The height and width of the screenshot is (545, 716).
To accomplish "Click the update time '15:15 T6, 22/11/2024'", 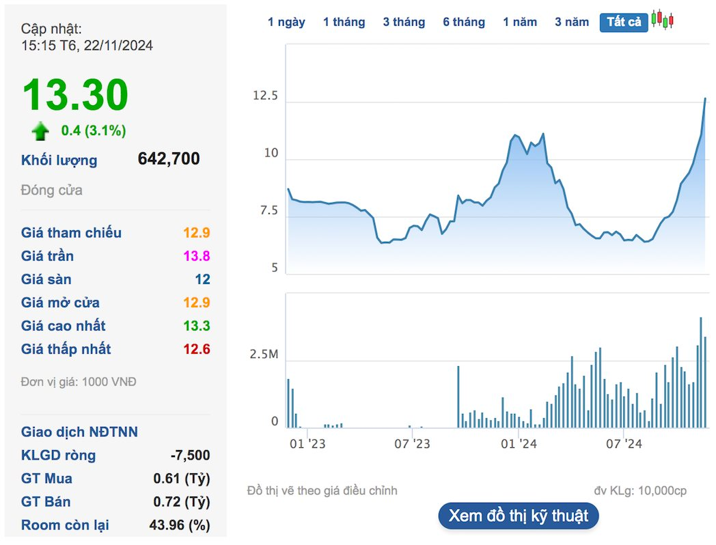I will click(x=87, y=45).
